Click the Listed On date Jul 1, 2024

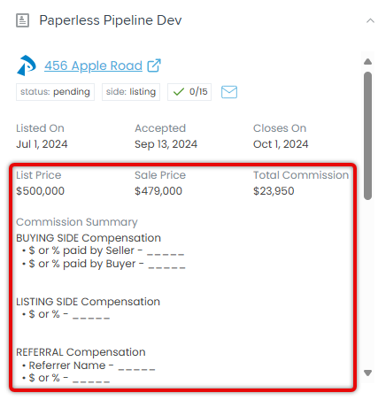pyautogui.click(x=42, y=144)
